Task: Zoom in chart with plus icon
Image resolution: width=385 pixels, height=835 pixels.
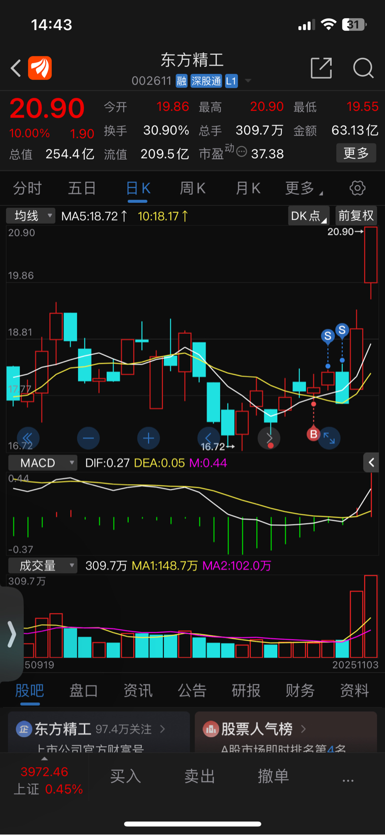Action: point(148,438)
